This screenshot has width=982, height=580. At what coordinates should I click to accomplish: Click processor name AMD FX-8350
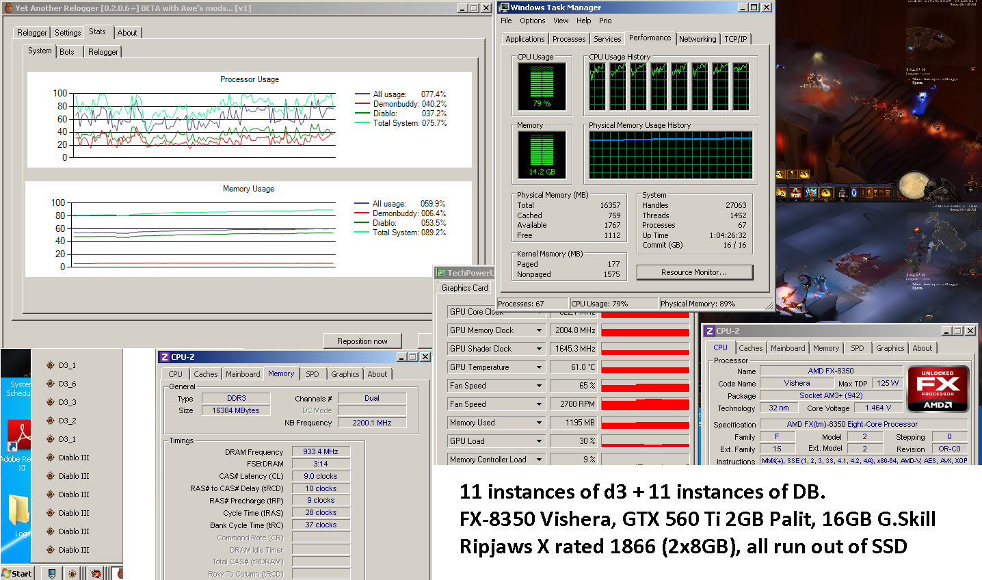831,371
